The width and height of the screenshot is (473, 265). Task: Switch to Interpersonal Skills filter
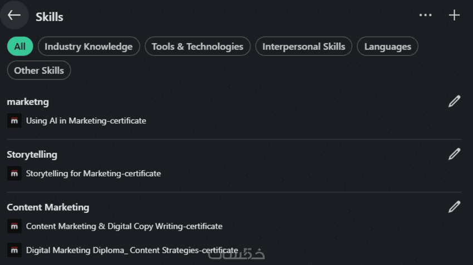point(304,47)
